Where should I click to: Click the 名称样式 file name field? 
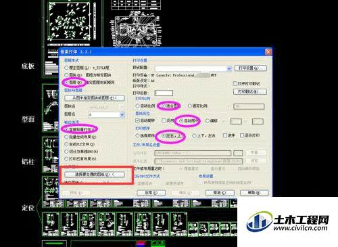pos(193,153)
